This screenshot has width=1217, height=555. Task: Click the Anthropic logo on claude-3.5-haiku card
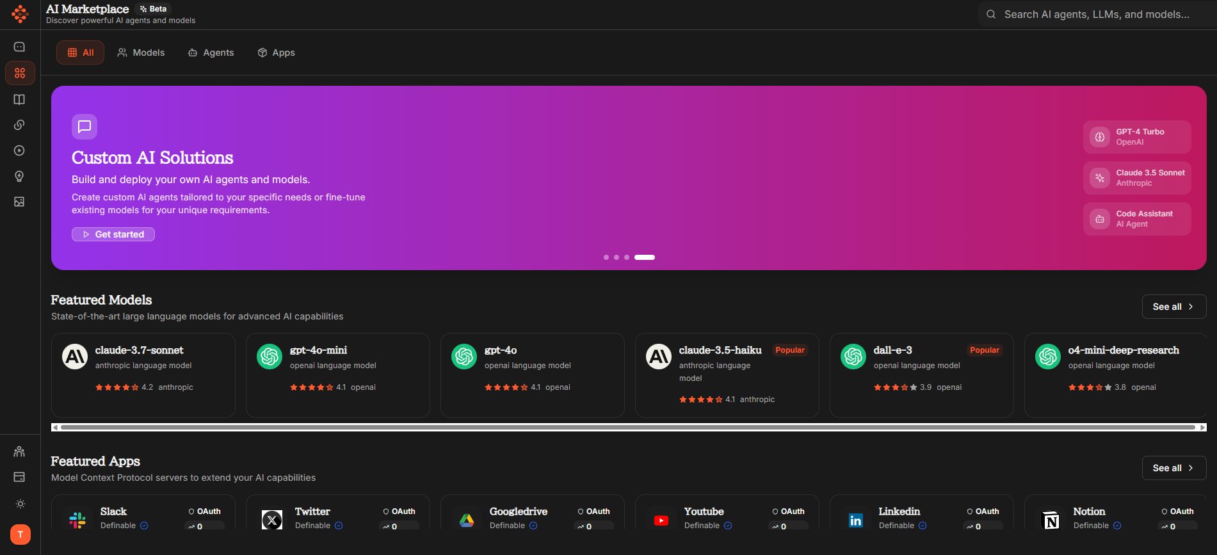pyautogui.click(x=659, y=357)
